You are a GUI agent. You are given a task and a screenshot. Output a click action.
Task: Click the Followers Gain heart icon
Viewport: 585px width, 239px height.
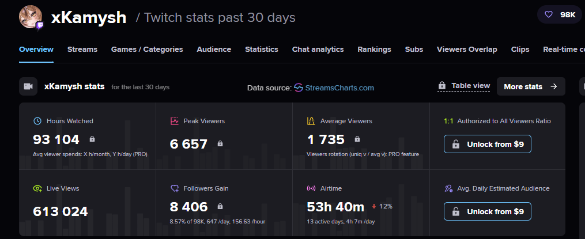tap(174, 188)
